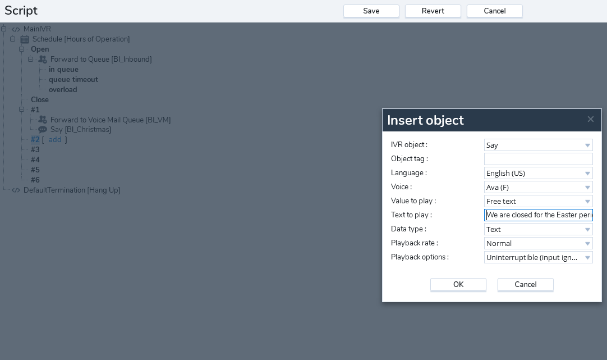Click the Object tag input field
The height and width of the screenshot is (360, 607).
pyautogui.click(x=538, y=159)
